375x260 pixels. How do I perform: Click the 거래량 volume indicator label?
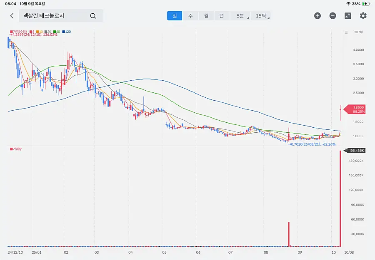[17, 149]
